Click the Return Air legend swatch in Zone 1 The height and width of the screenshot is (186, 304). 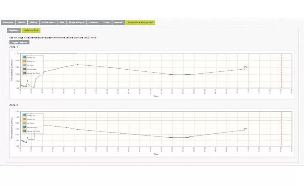click(x=25, y=61)
